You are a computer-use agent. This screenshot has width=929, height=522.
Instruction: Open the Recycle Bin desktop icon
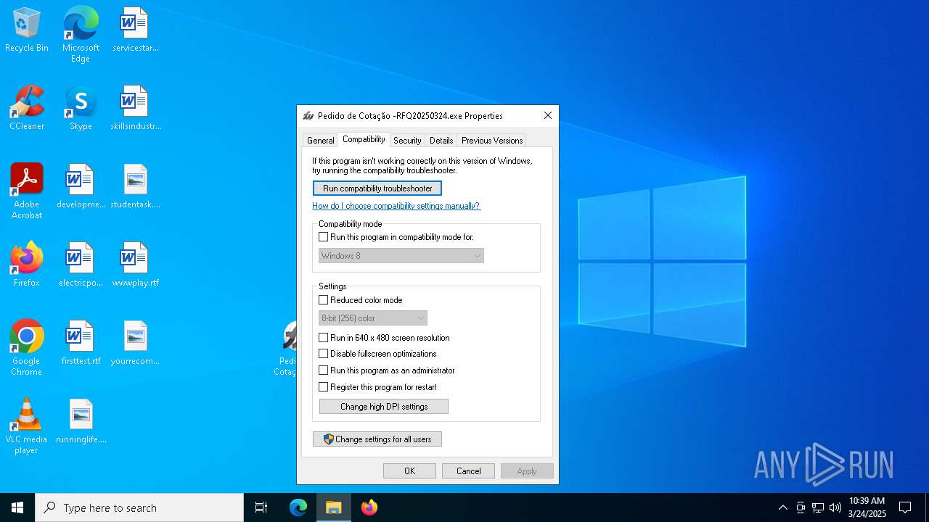coord(27,30)
